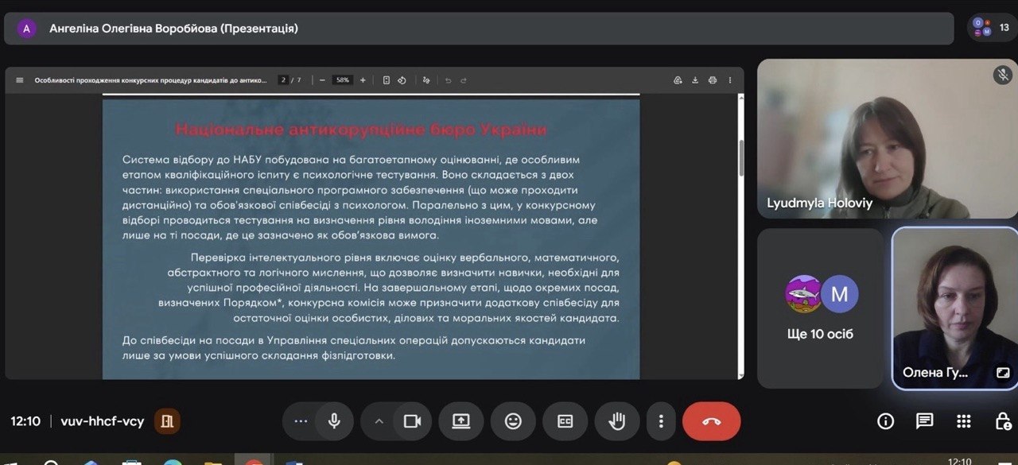This screenshot has height=465, width=1018.
Task: Click the M avatar in others tile
Action: (x=839, y=294)
